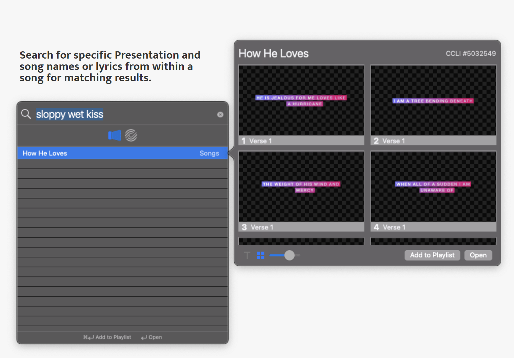Click the search field containing sloppy wet kiss

(122, 114)
